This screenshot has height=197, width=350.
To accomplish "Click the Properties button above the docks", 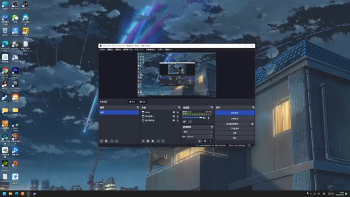I will coord(132,102).
